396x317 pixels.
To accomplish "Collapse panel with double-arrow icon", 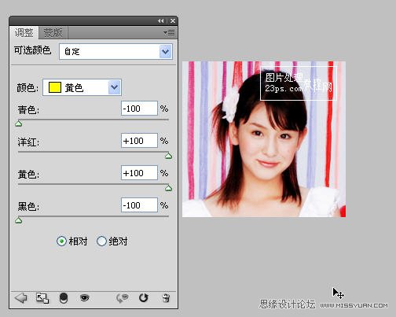I will coord(161,20).
